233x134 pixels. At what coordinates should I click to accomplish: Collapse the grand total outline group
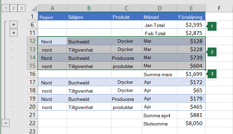[x=6, y=123]
